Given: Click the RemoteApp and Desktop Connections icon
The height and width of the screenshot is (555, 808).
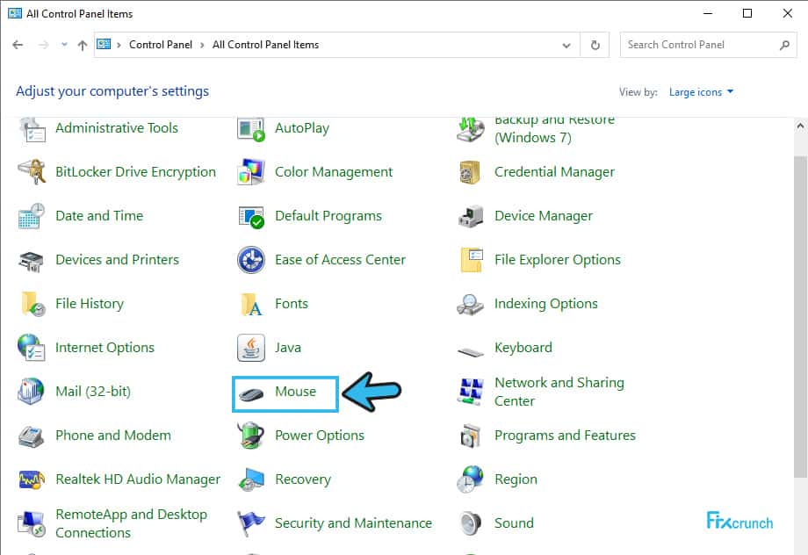Looking at the screenshot, I should 32,523.
